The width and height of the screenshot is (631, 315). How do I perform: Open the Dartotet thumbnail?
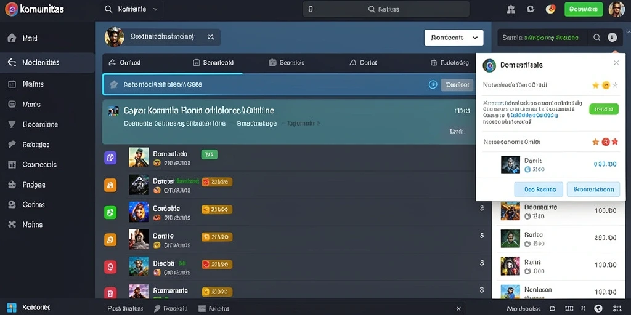point(139,185)
